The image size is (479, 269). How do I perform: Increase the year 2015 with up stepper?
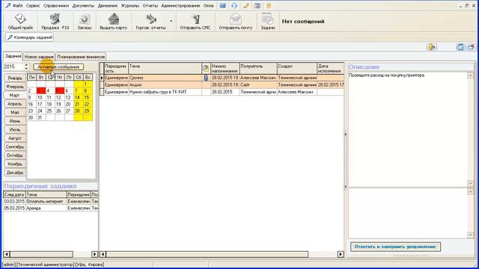click(26, 65)
